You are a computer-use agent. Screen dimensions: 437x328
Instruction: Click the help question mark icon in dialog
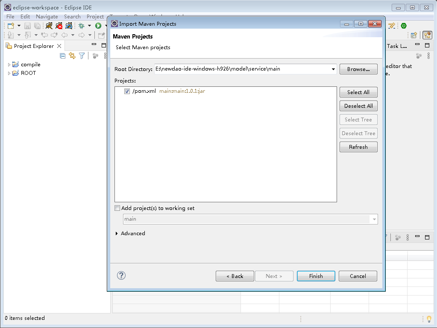coord(121,275)
